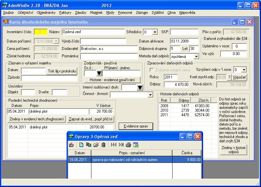Open the Faktury menu
Viewport: 261px width, 187px height.
point(65,13)
